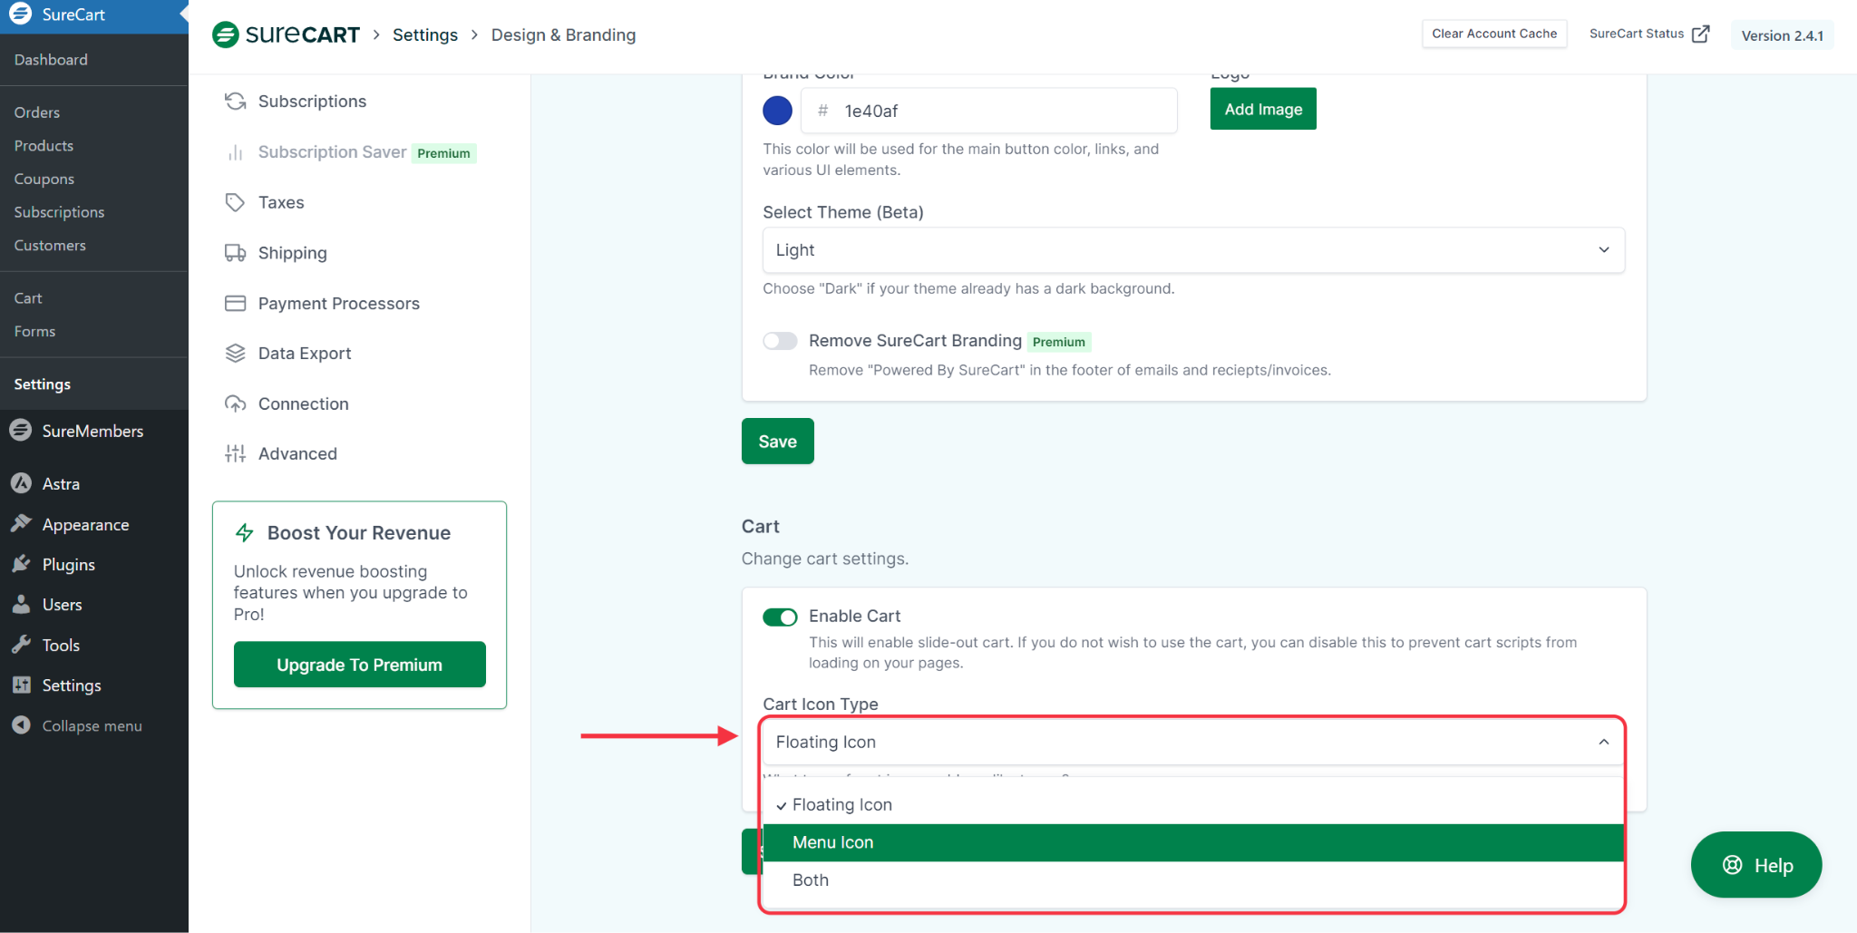Click the Design & Branding breadcrumb text
Viewport: 1857px width, 933px height.
pyautogui.click(x=563, y=34)
